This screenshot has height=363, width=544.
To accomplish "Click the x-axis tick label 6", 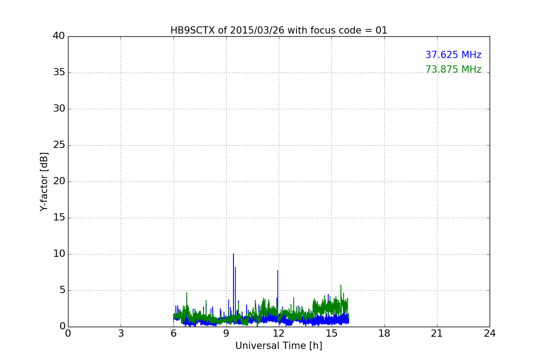I will coord(174,333).
